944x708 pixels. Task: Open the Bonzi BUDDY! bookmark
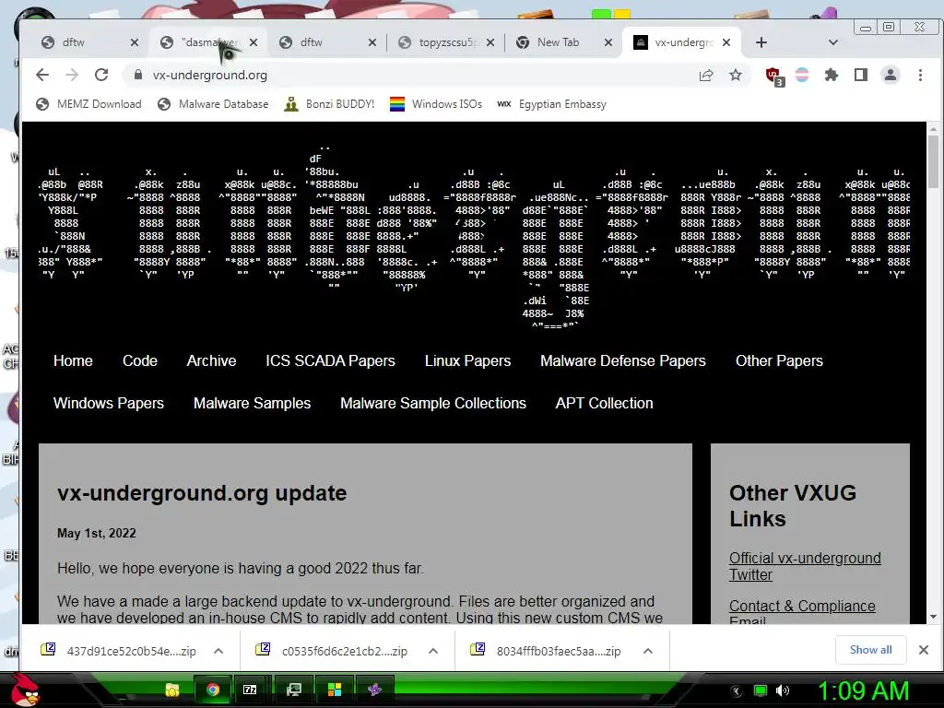pos(329,104)
